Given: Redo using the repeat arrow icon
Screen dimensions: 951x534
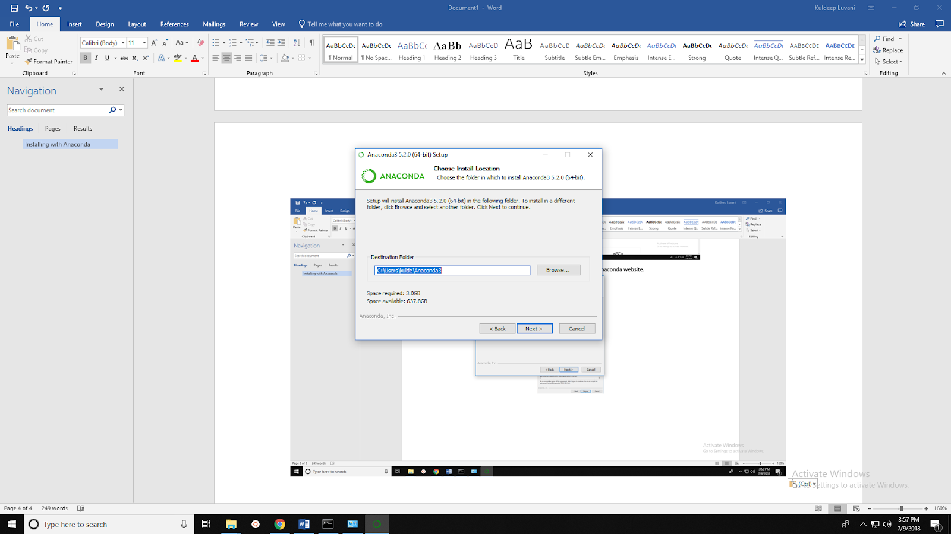Looking at the screenshot, I should tap(46, 8).
